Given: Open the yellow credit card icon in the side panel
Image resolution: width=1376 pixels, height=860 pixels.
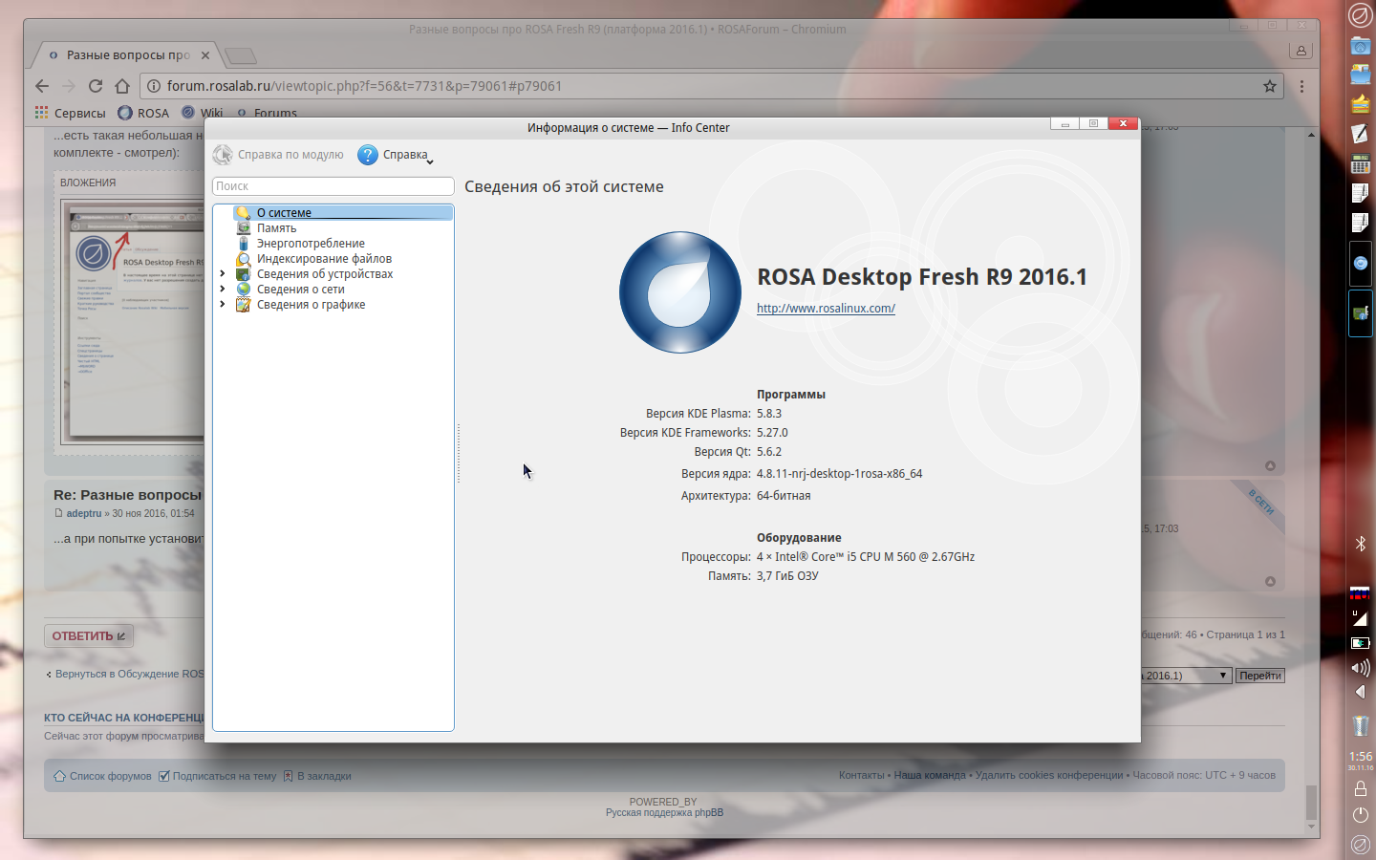Looking at the screenshot, I should [1360, 103].
